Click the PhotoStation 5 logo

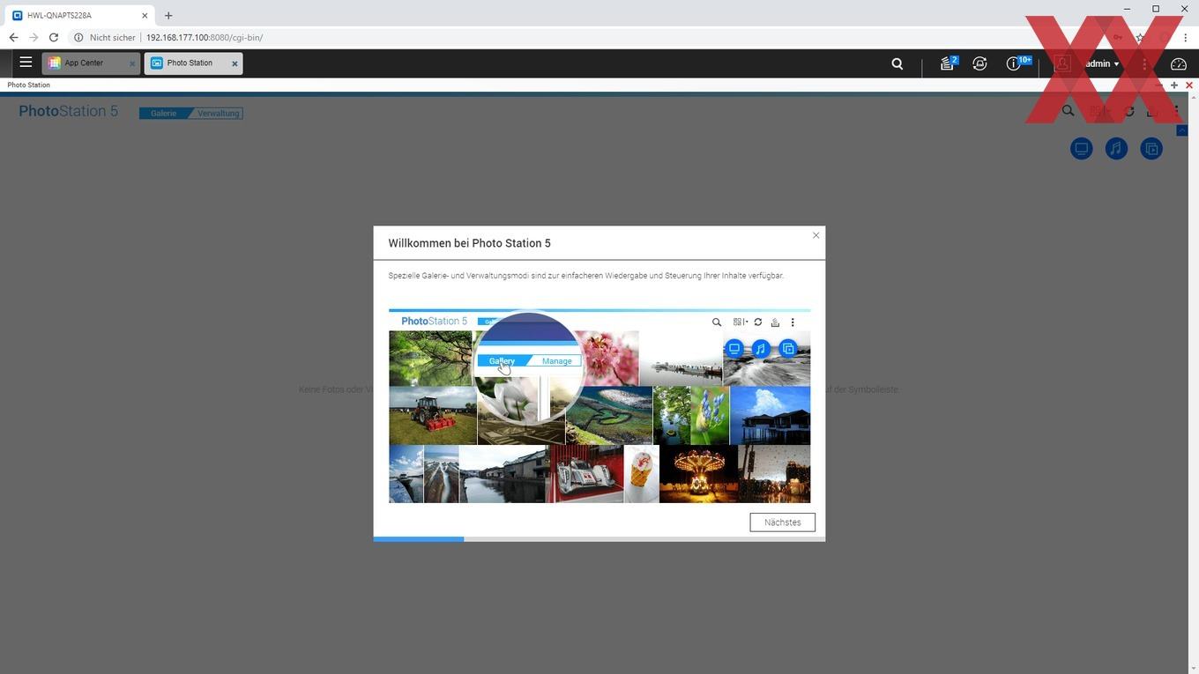click(x=68, y=111)
